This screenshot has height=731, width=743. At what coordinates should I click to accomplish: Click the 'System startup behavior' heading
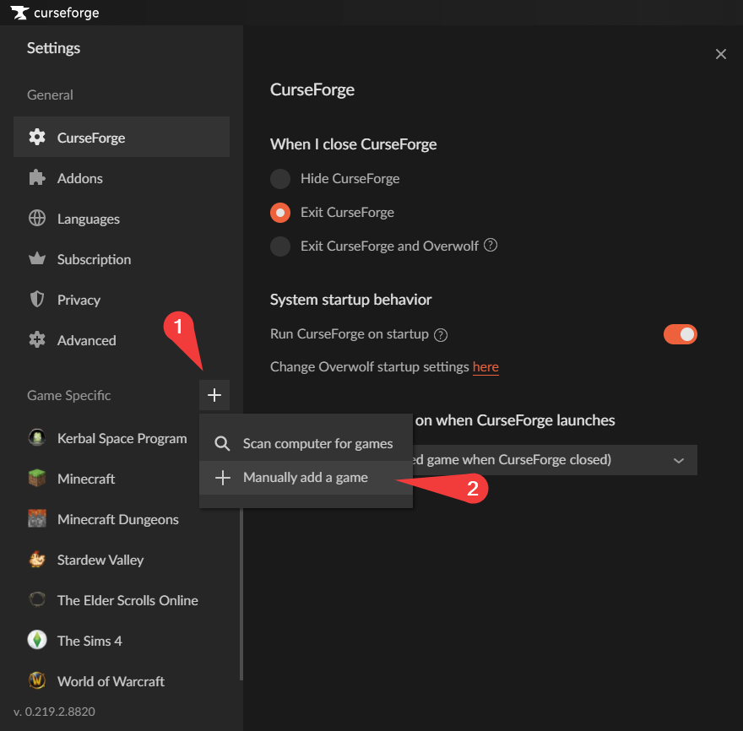click(350, 300)
